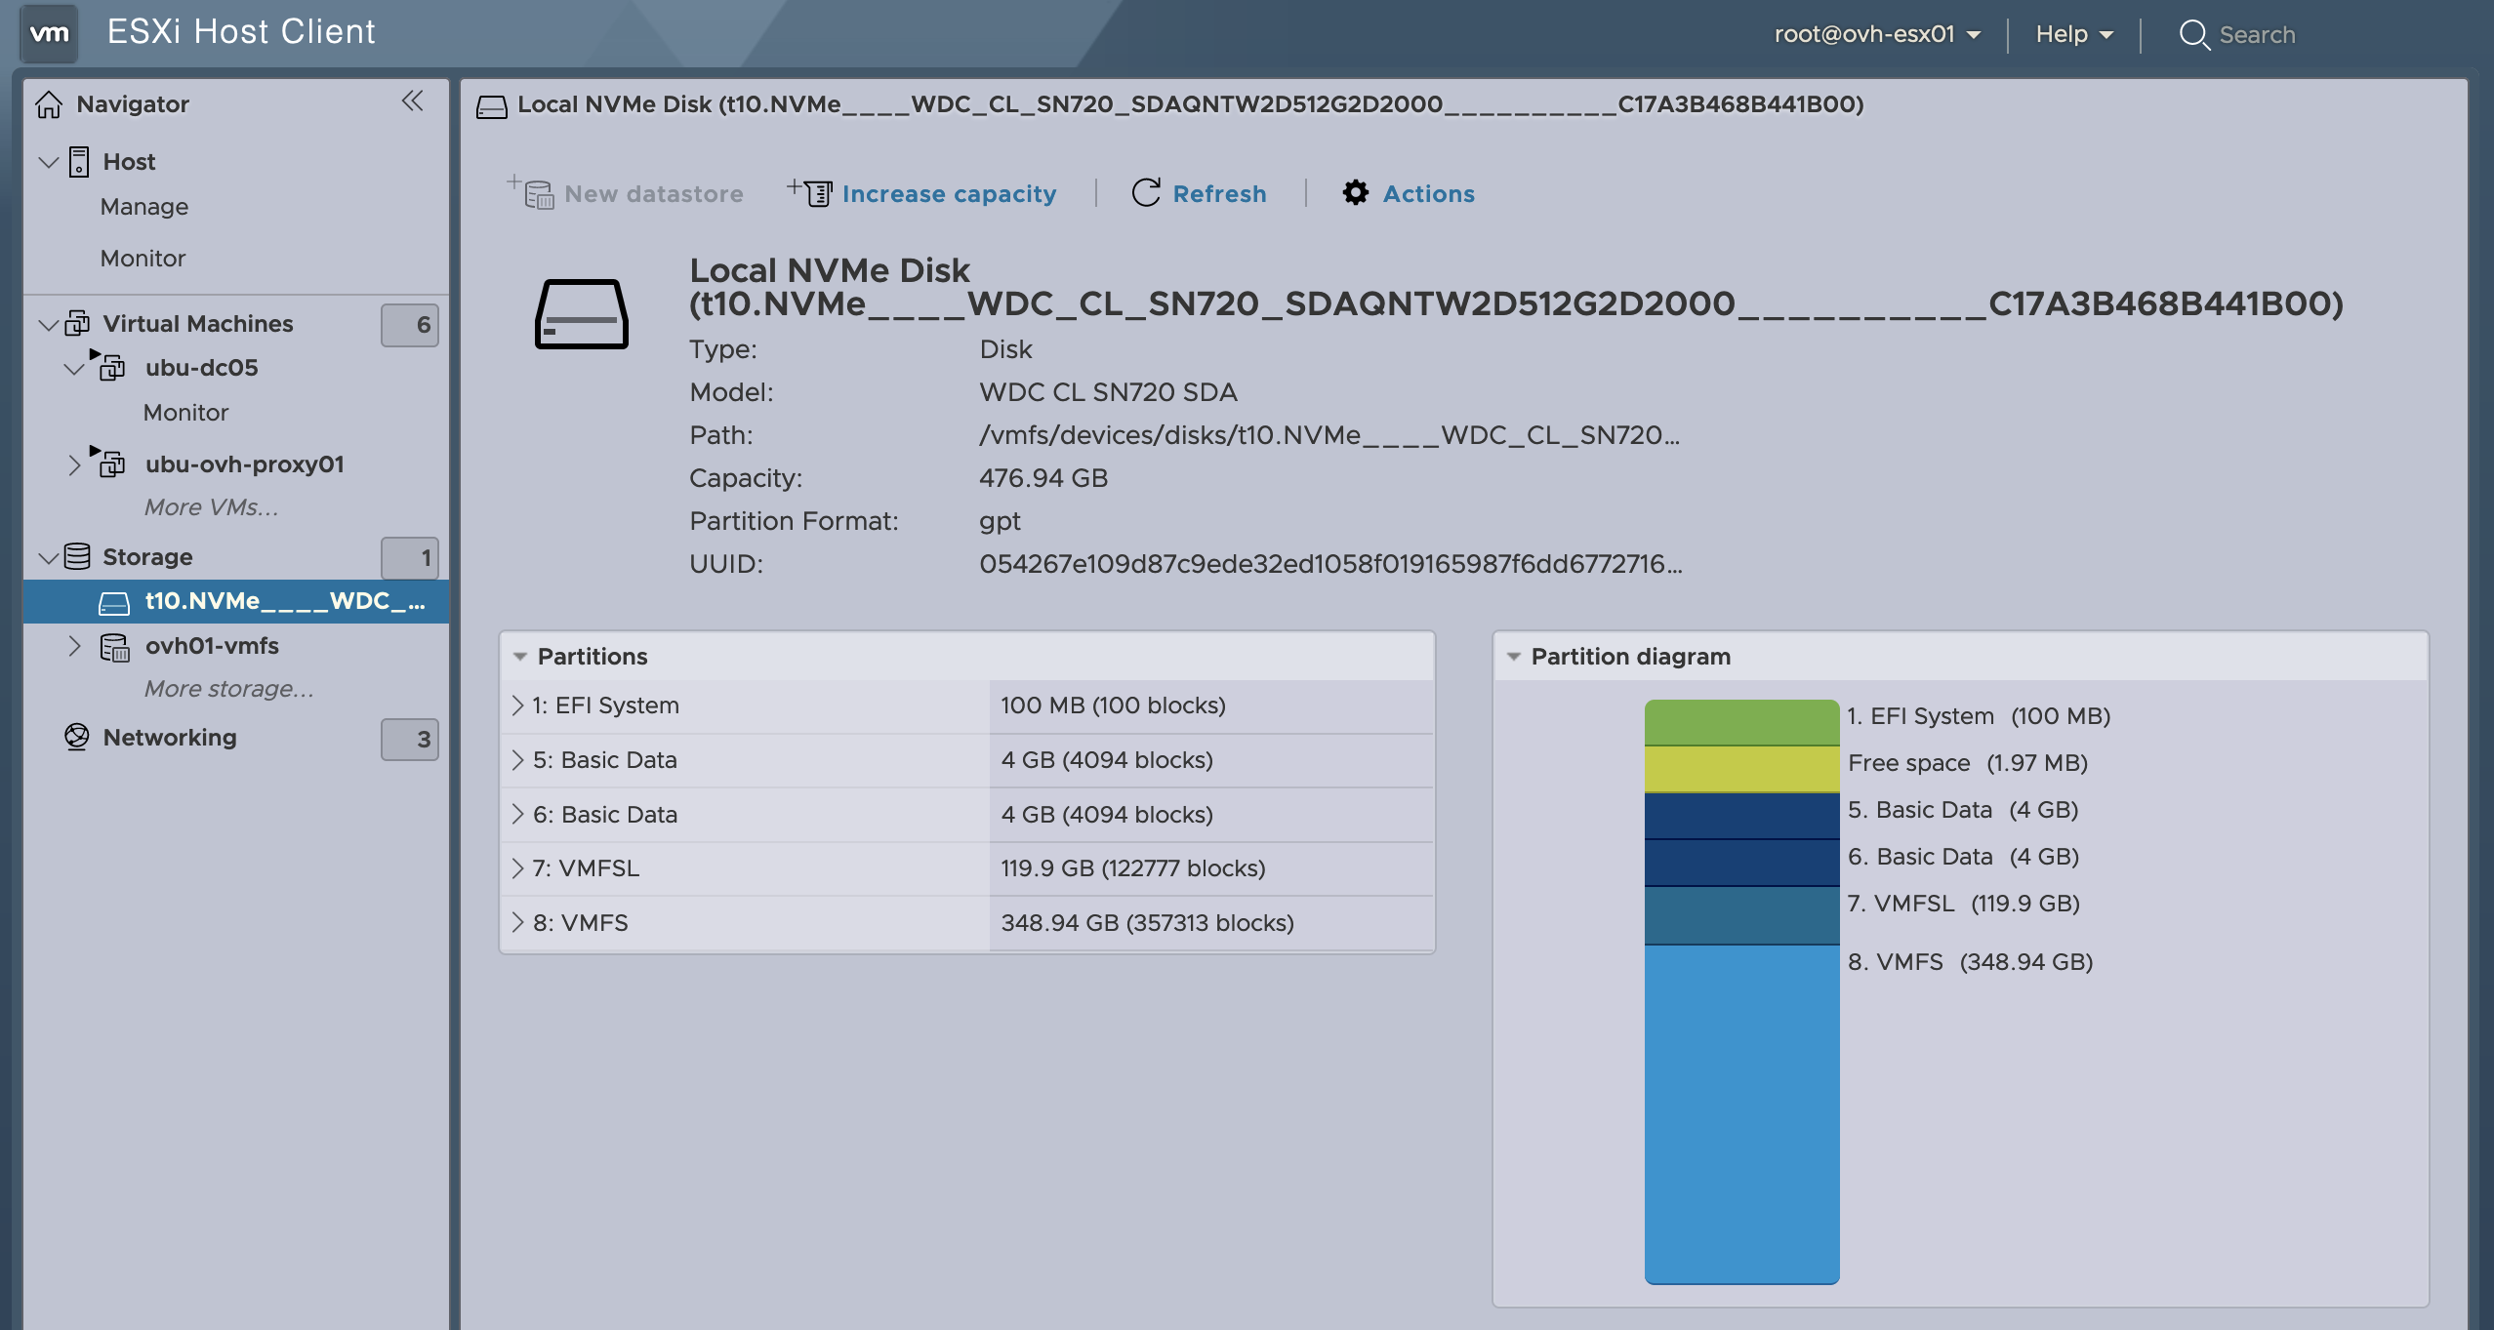
Task: Click the truncated UUID value
Action: click(x=1330, y=564)
